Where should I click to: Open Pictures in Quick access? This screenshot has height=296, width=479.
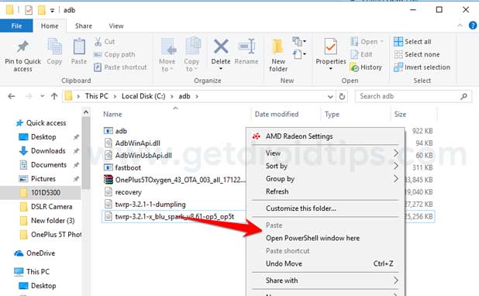pos(43,179)
